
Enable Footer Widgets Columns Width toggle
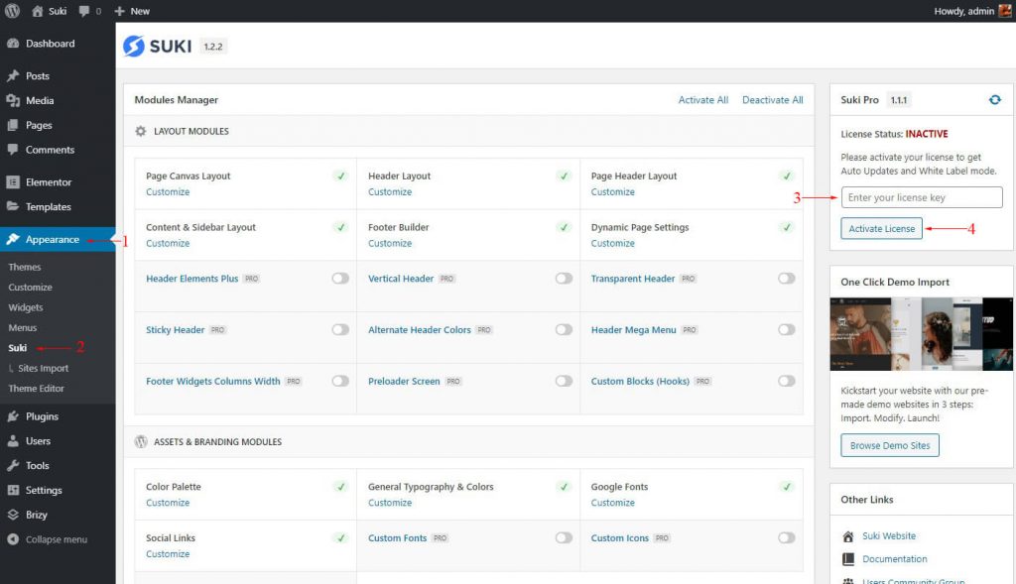click(x=340, y=381)
